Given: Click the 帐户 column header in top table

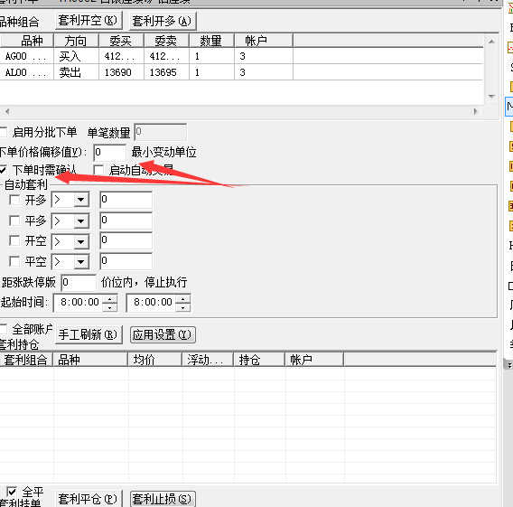Looking at the screenshot, I should [264, 41].
